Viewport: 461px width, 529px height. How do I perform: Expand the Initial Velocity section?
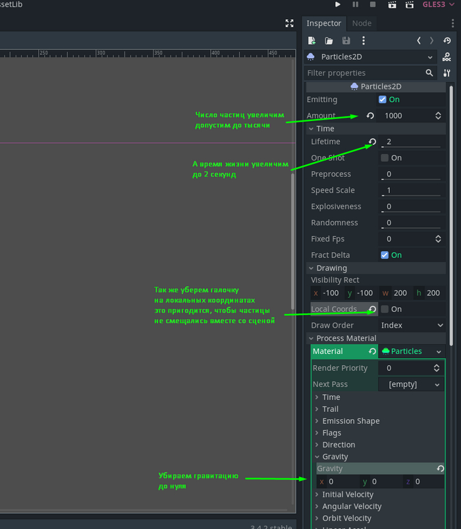(347, 495)
